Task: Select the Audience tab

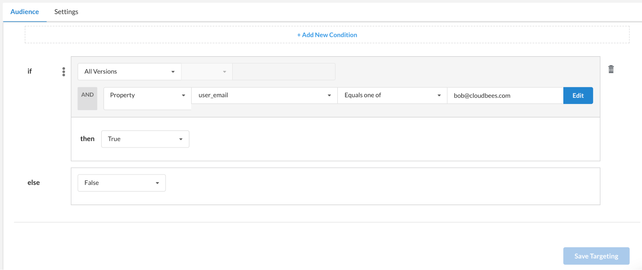Action: (25, 12)
